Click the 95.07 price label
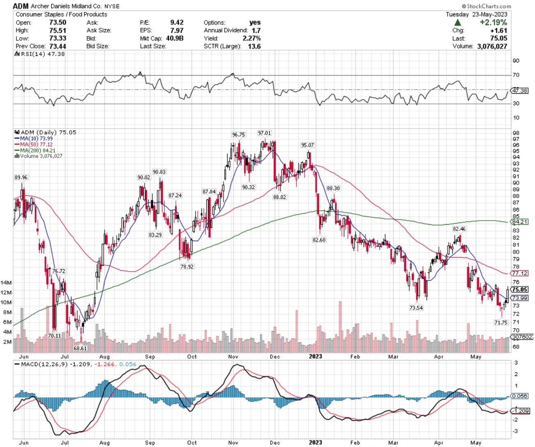 click(307, 145)
